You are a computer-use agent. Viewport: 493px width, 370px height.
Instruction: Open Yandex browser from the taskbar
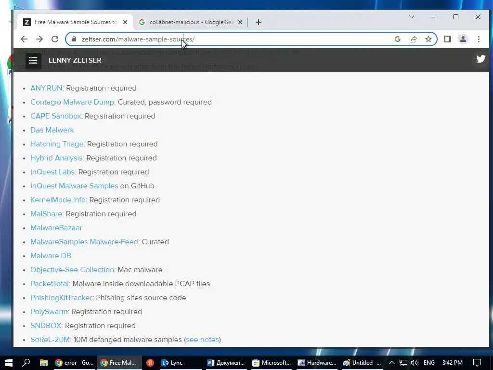point(150,363)
